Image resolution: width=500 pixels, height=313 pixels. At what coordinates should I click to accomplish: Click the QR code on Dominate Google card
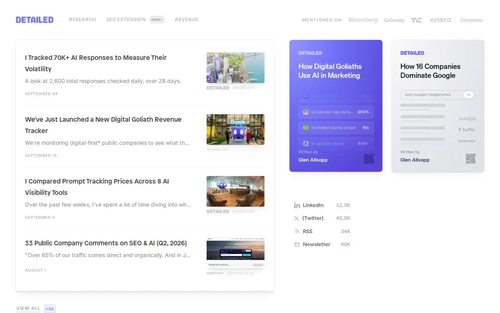tap(471, 158)
